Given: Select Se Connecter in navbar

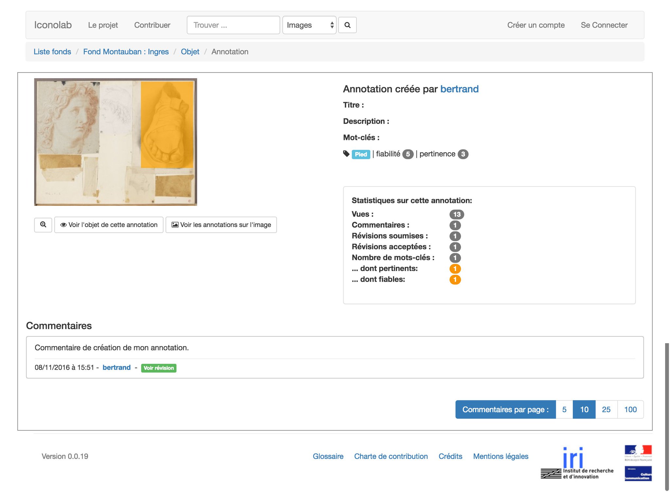Looking at the screenshot, I should [604, 25].
